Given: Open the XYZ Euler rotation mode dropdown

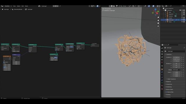Looking at the screenshot, I should [x=176, y=70].
